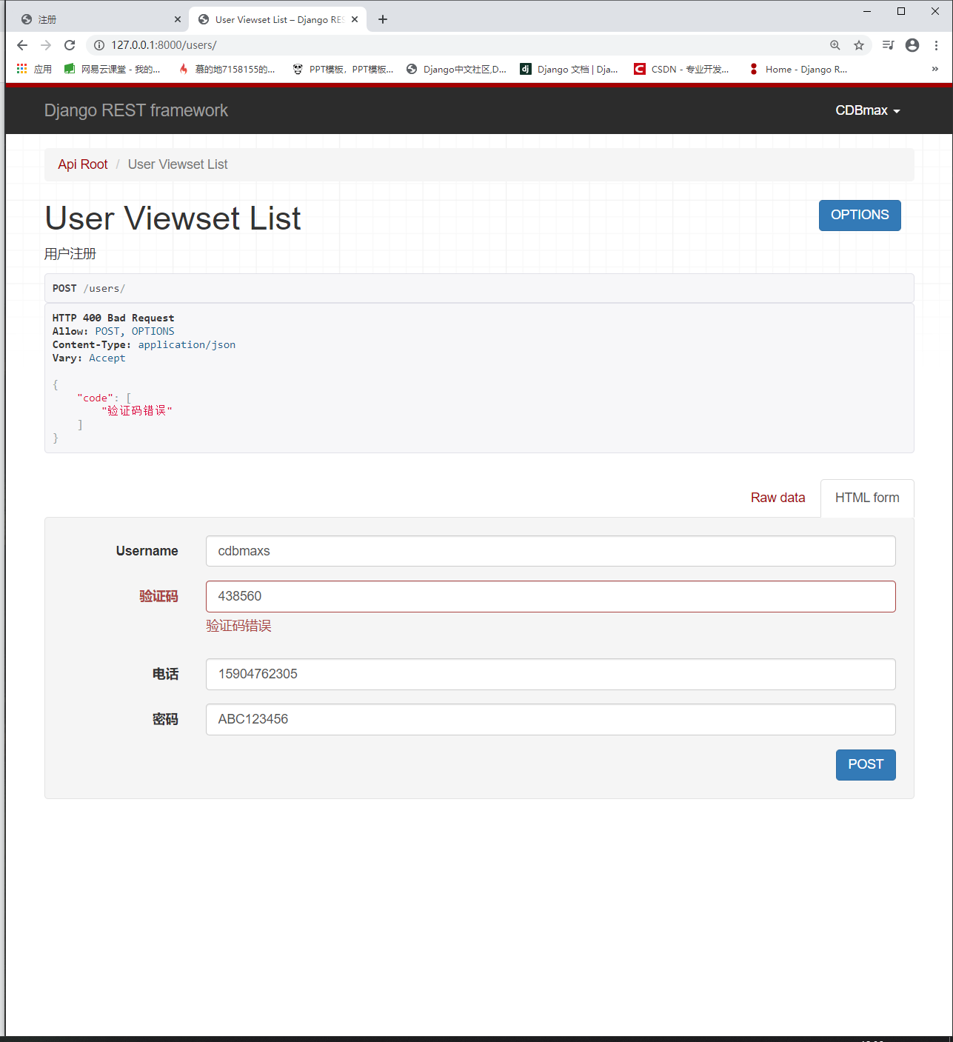Show hidden bookmarks with the double chevron
The height and width of the screenshot is (1042, 953).
[935, 69]
